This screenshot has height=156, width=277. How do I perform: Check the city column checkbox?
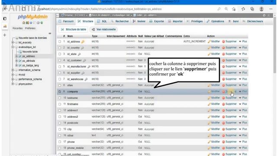coord(60,129)
